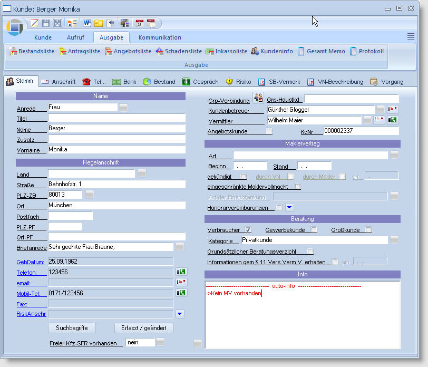Open the yellow folder icon in toolbar
The height and width of the screenshot is (367, 428).
(98, 23)
